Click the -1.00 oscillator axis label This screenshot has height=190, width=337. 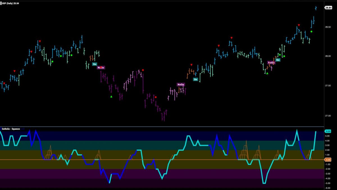click(328, 164)
